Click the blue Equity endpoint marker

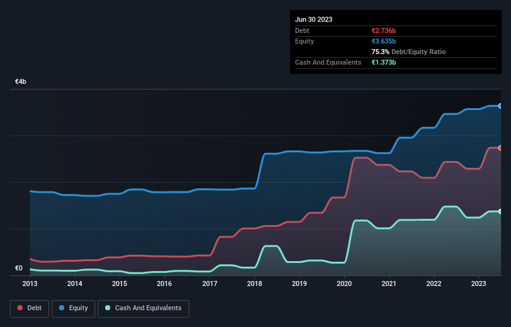click(x=500, y=106)
